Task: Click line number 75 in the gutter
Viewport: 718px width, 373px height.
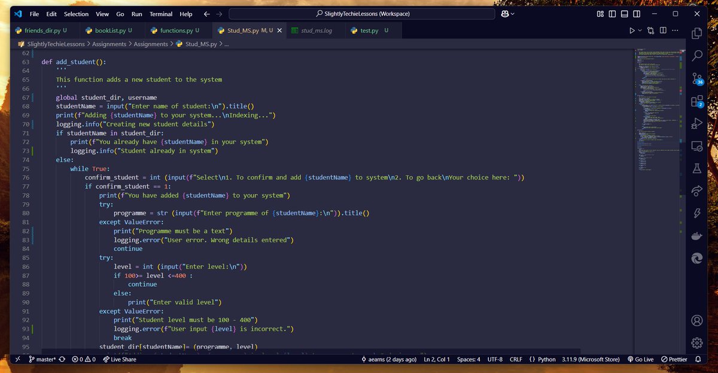Action: pos(25,169)
